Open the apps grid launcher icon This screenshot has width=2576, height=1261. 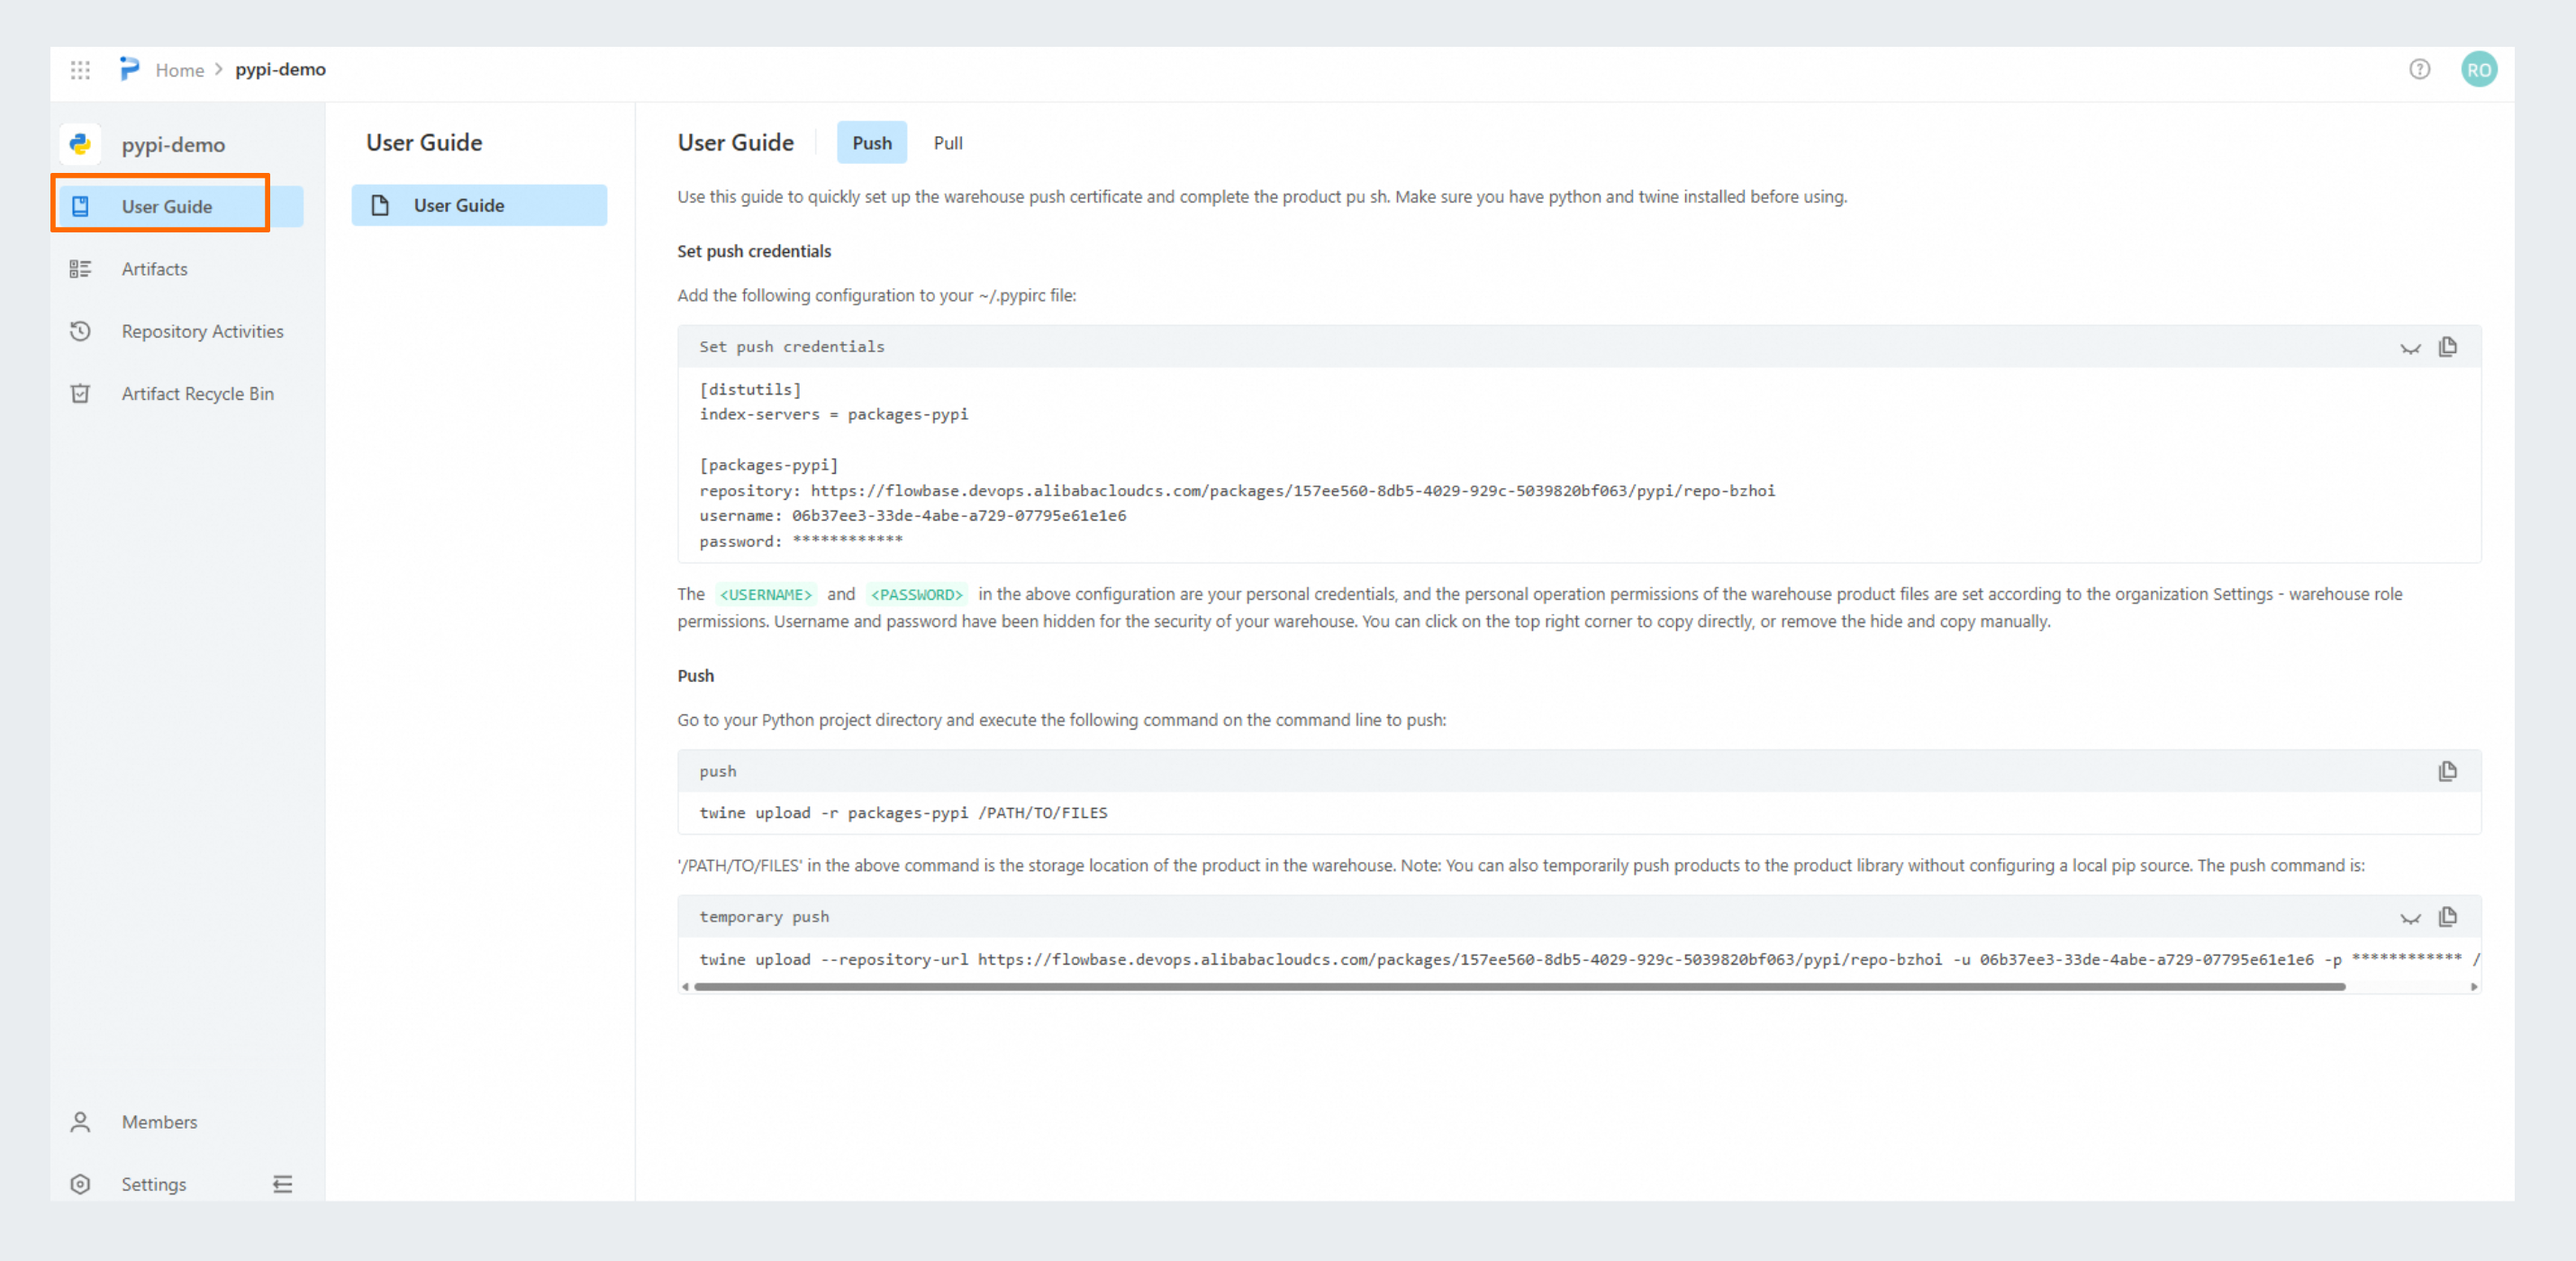(x=80, y=70)
